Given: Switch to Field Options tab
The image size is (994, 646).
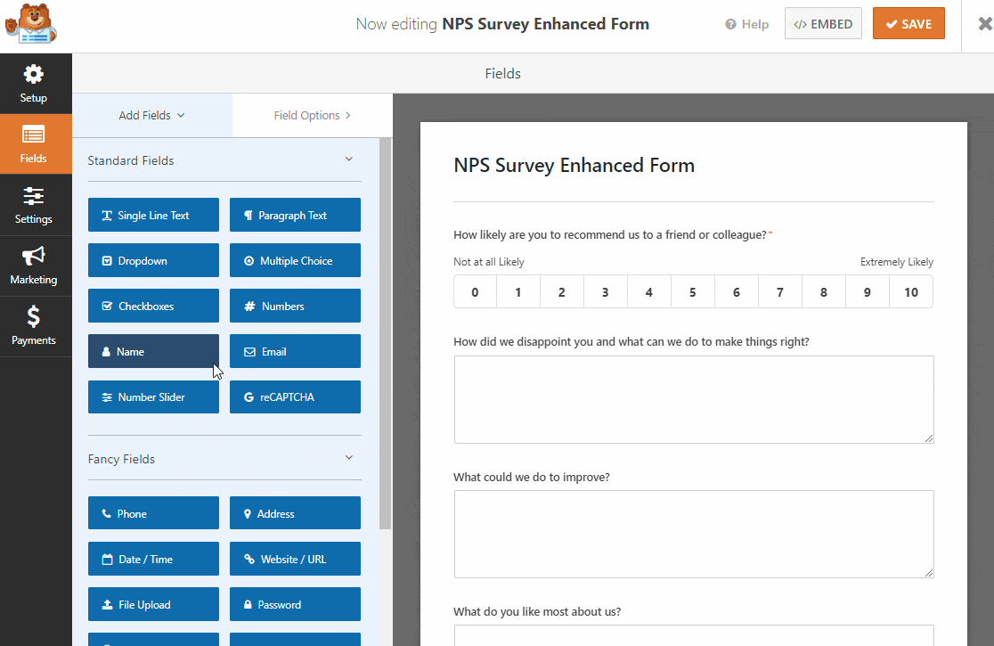Looking at the screenshot, I should tap(313, 115).
